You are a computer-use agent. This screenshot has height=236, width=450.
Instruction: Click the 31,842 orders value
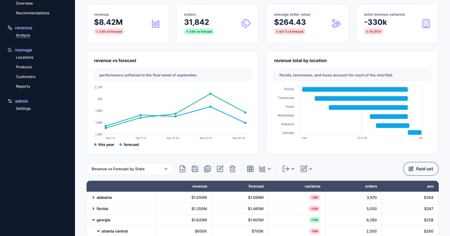pyautogui.click(x=196, y=22)
